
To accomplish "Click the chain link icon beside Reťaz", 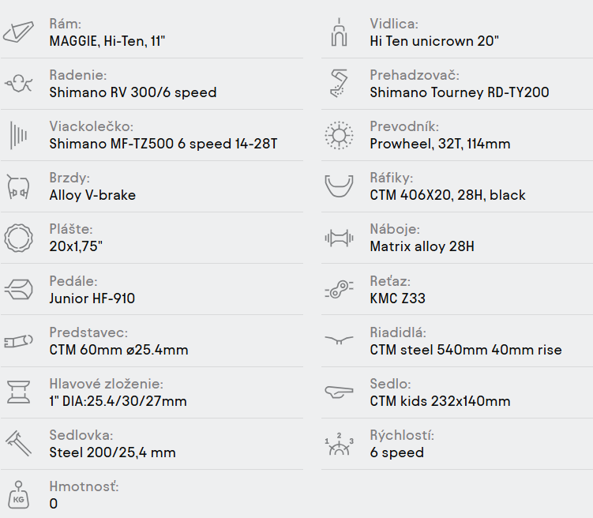I will click(339, 290).
